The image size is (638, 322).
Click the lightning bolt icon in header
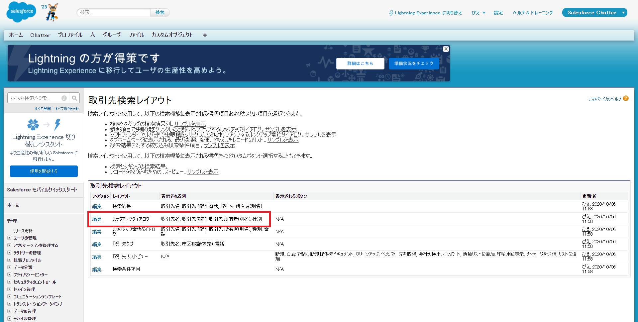coord(391,13)
